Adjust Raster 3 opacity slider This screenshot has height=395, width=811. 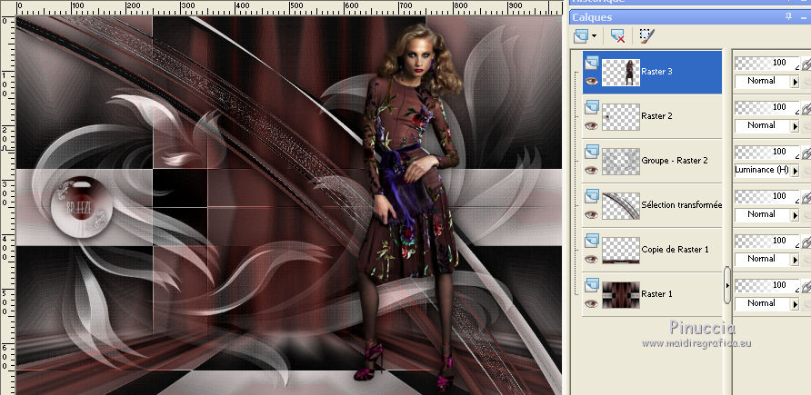[766, 64]
